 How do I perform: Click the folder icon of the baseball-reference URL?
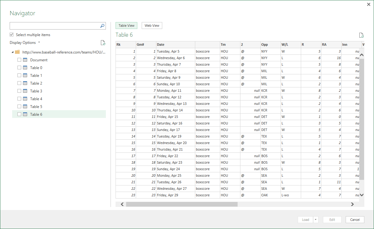tap(17, 52)
